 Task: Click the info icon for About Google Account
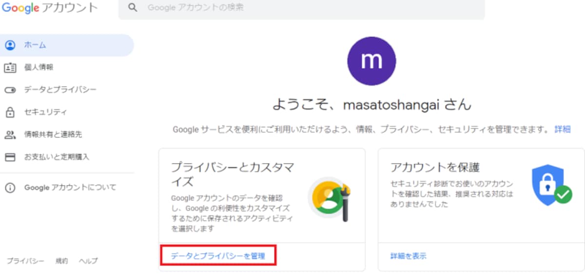click(x=10, y=188)
